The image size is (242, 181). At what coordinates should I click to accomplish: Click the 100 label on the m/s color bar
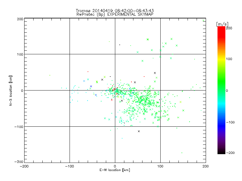pos(229,59)
